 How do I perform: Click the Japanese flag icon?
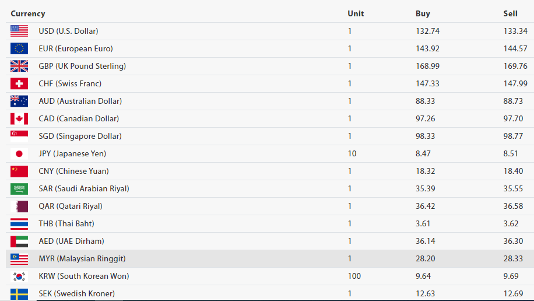coord(19,153)
